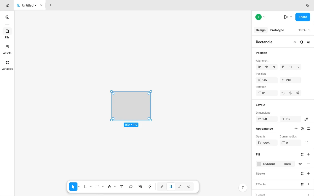
Task: Create component from Rectangle icon
Action: pos(295,42)
